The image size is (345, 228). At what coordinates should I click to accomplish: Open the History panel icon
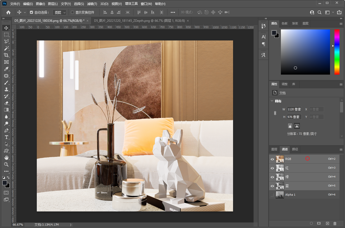pyautogui.click(x=264, y=26)
